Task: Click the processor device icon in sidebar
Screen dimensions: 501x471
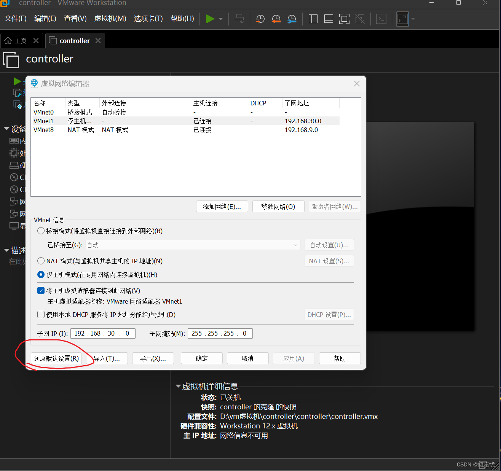Action: 14,153
